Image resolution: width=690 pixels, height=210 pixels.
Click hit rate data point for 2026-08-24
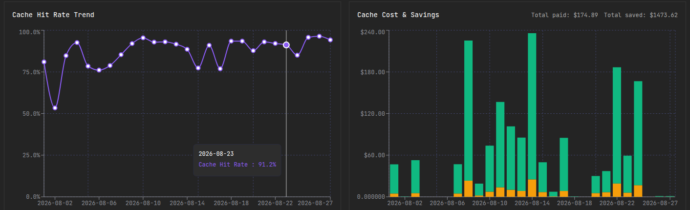tap(297, 55)
